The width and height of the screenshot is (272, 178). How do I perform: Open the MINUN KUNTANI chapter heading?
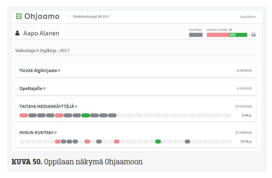click(x=36, y=133)
